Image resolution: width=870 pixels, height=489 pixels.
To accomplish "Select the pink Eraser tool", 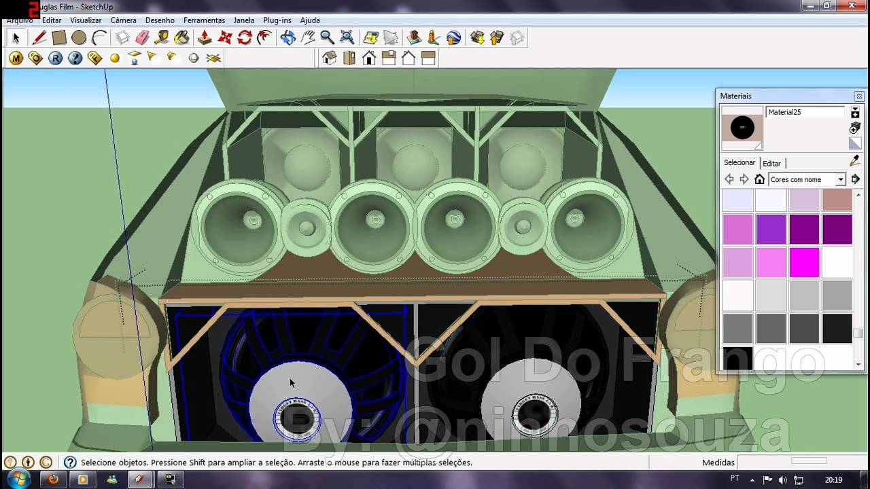I will (142, 38).
